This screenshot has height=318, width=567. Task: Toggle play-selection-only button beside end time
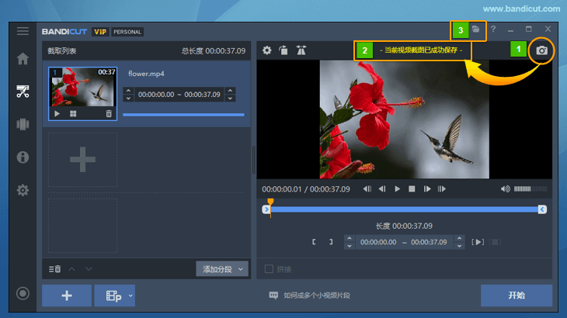click(x=478, y=242)
